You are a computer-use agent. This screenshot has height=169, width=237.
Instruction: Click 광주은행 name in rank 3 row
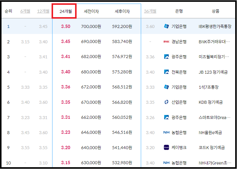179,57
